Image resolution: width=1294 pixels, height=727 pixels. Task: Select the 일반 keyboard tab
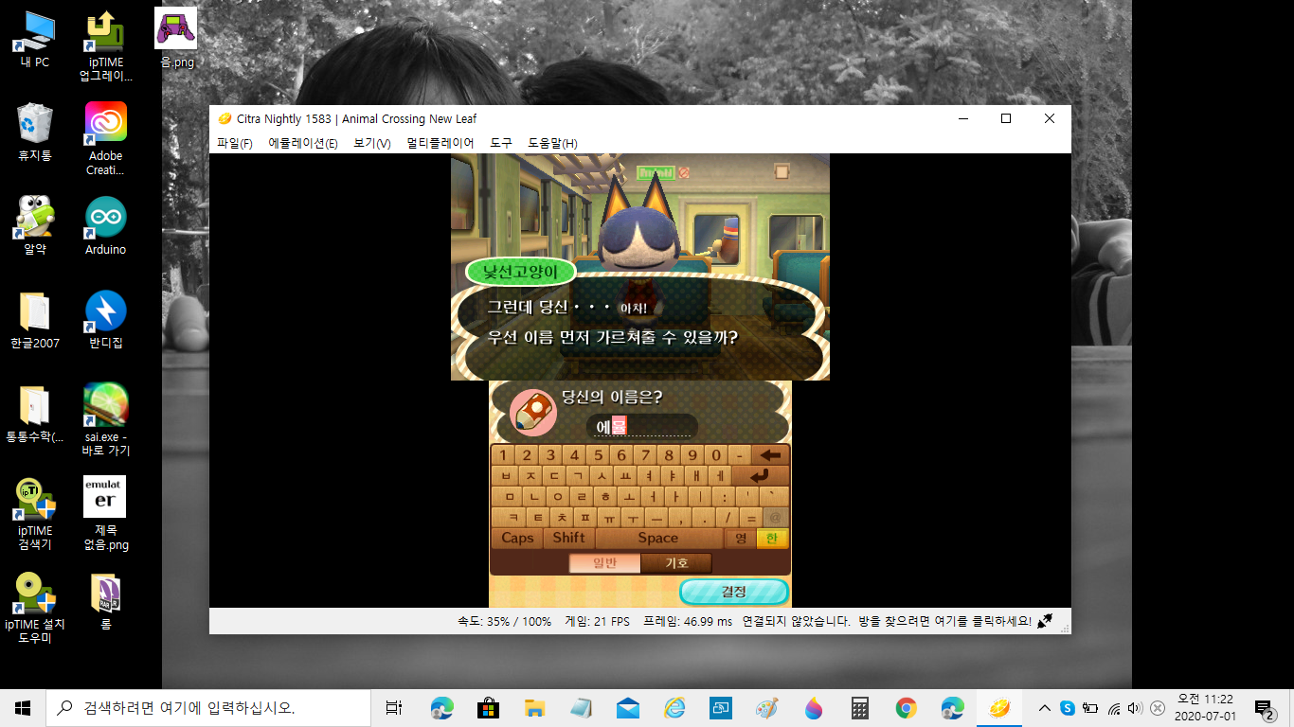(x=604, y=563)
